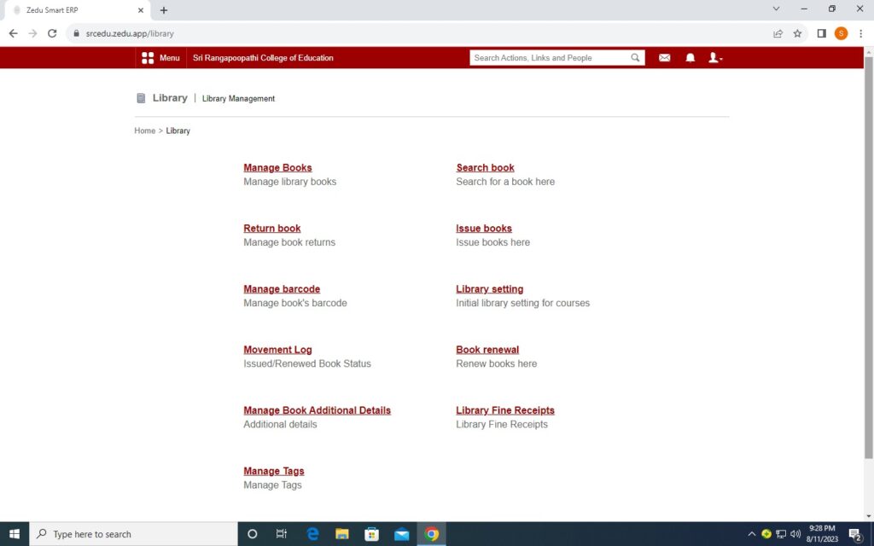
Task: Bookmark this page with star icon
Action: [x=797, y=33]
